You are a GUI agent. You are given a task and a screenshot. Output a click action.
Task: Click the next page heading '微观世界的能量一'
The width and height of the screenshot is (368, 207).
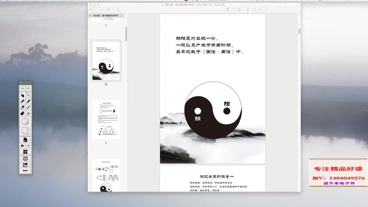pyautogui.click(x=216, y=177)
